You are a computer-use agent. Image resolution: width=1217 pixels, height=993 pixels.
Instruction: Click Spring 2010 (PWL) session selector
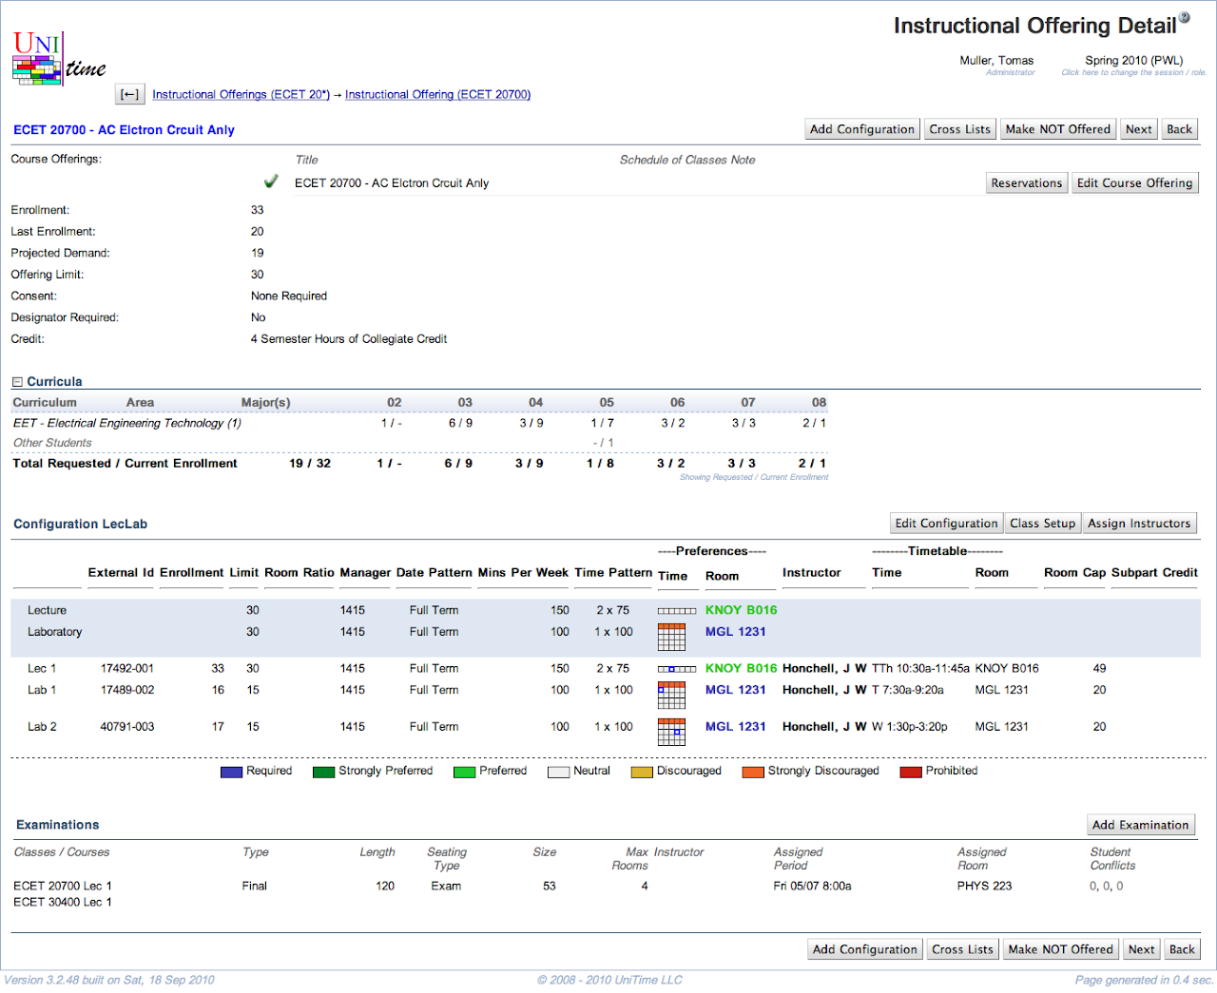pos(1133,61)
